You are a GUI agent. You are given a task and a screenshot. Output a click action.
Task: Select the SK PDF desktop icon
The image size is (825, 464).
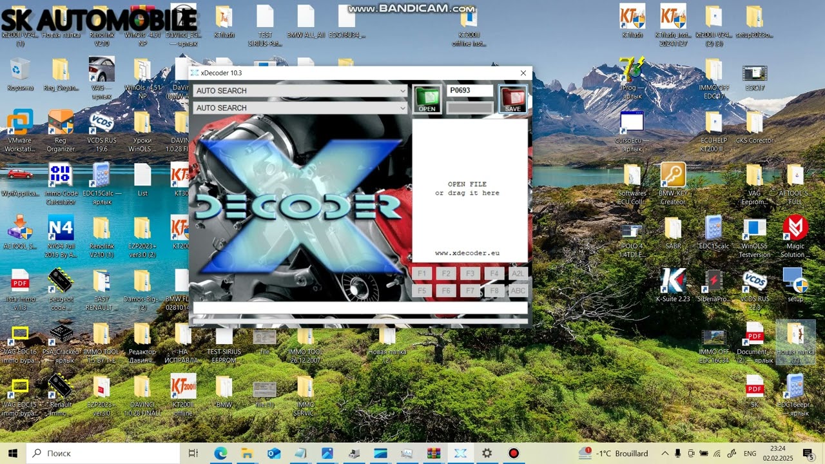pos(754,392)
